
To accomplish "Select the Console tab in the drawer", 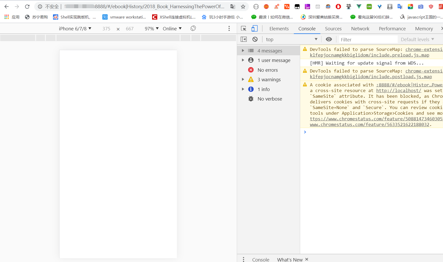I will point(260,259).
